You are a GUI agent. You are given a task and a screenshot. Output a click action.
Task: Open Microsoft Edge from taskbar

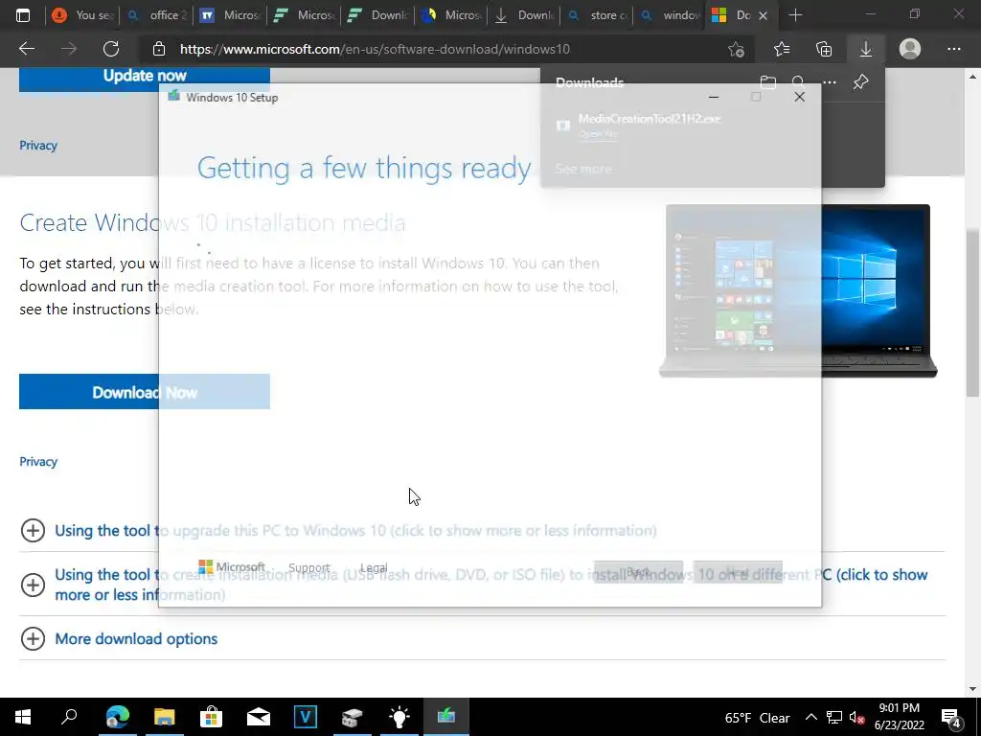coord(117,717)
